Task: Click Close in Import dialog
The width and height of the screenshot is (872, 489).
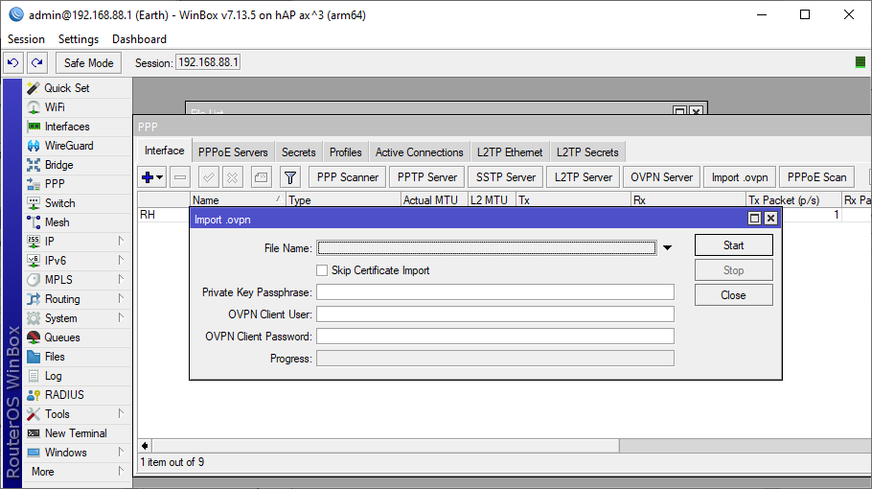Action: click(733, 295)
